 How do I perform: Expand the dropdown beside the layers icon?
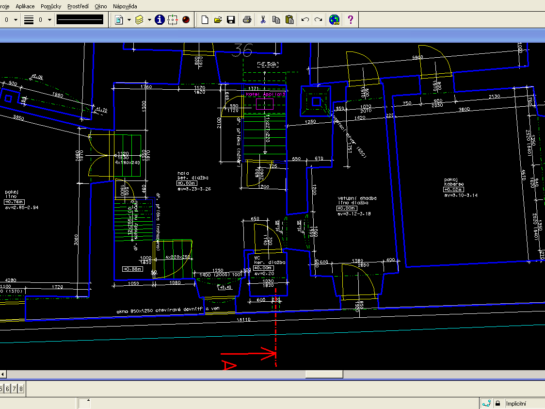[x=149, y=20]
